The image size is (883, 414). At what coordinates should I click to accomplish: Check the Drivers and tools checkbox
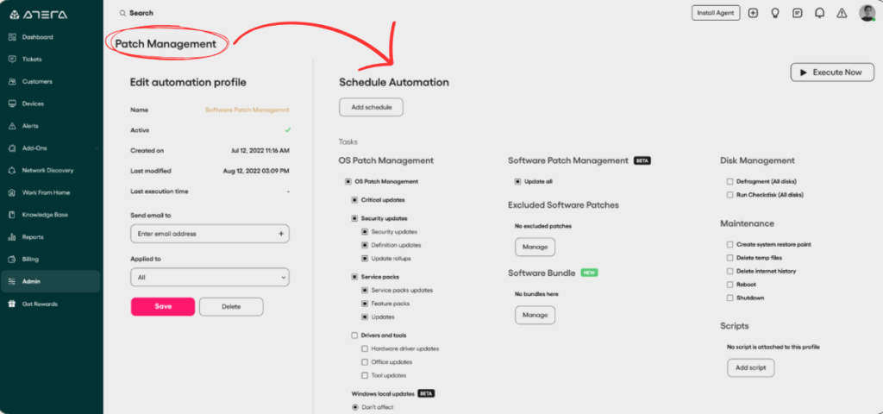pos(354,336)
